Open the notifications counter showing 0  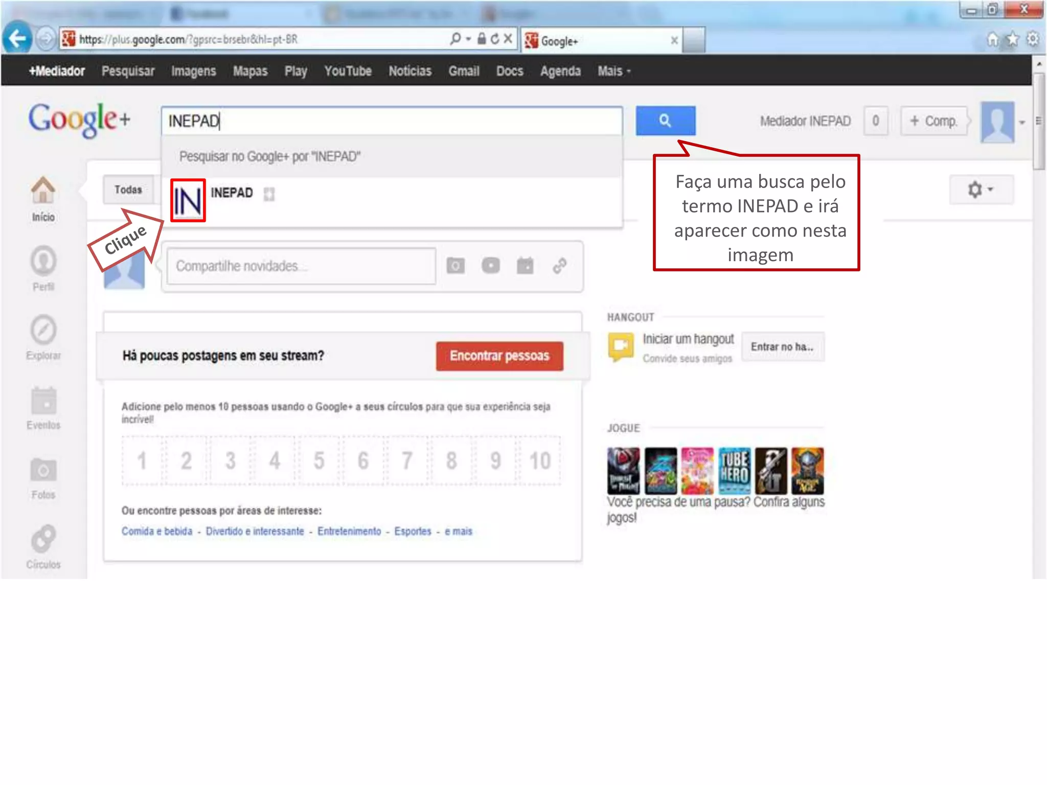point(875,121)
